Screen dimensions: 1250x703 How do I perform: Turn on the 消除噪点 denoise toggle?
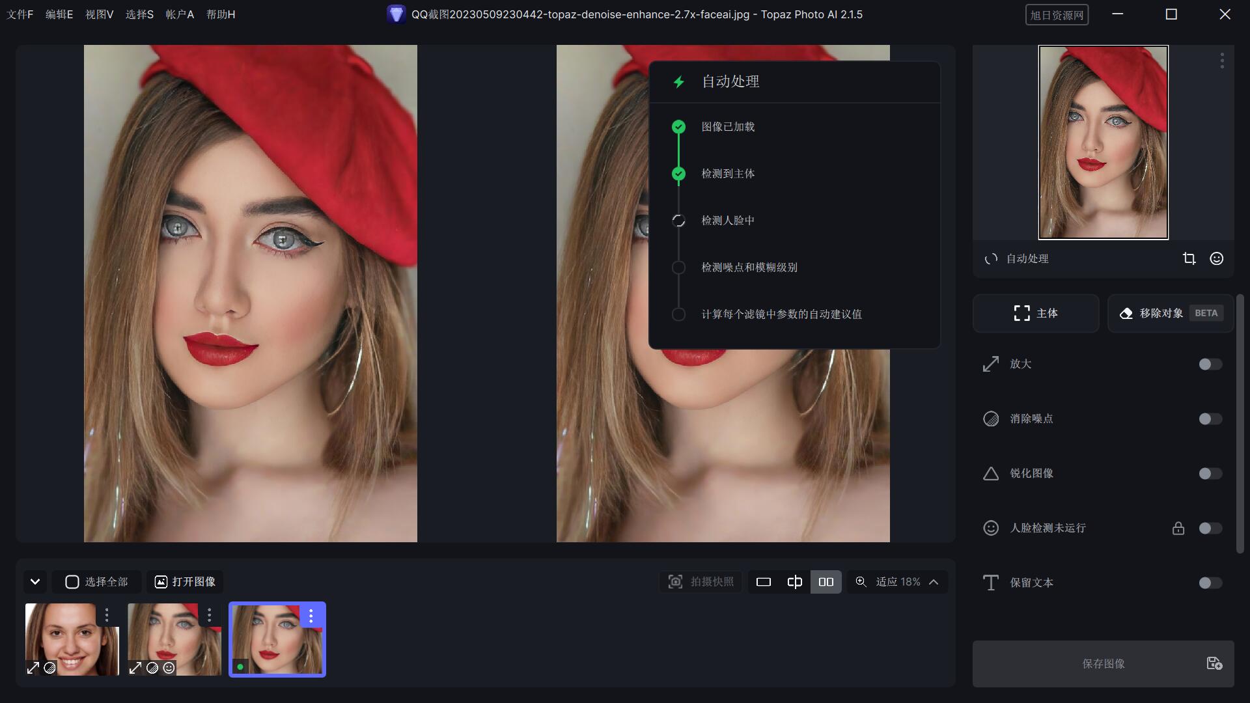(x=1210, y=419)
